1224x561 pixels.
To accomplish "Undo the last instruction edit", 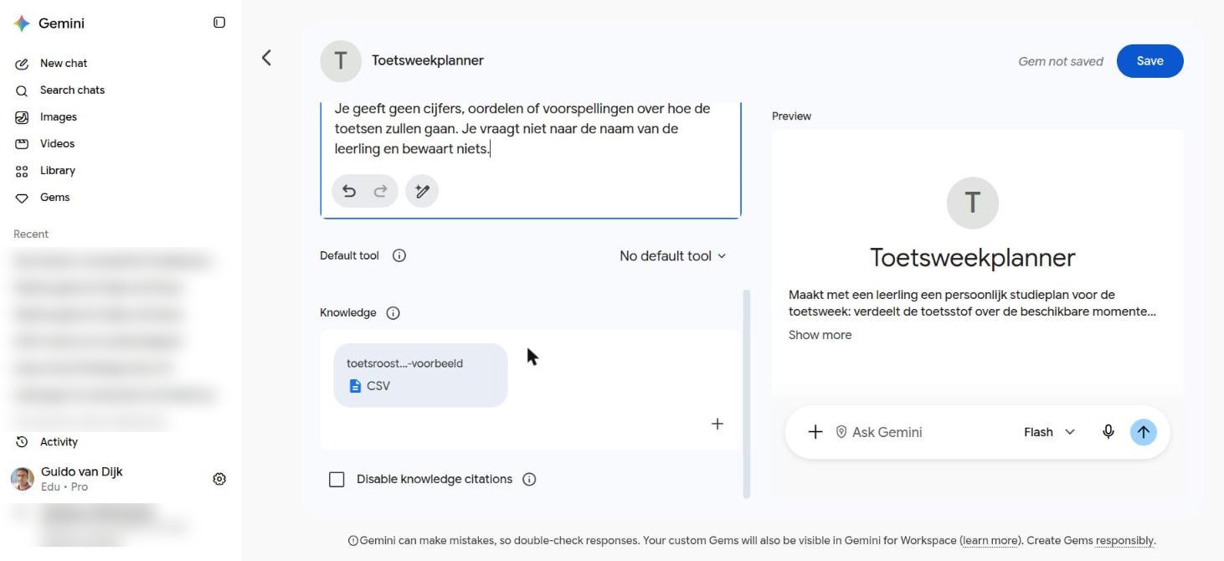I will point(349,191).
